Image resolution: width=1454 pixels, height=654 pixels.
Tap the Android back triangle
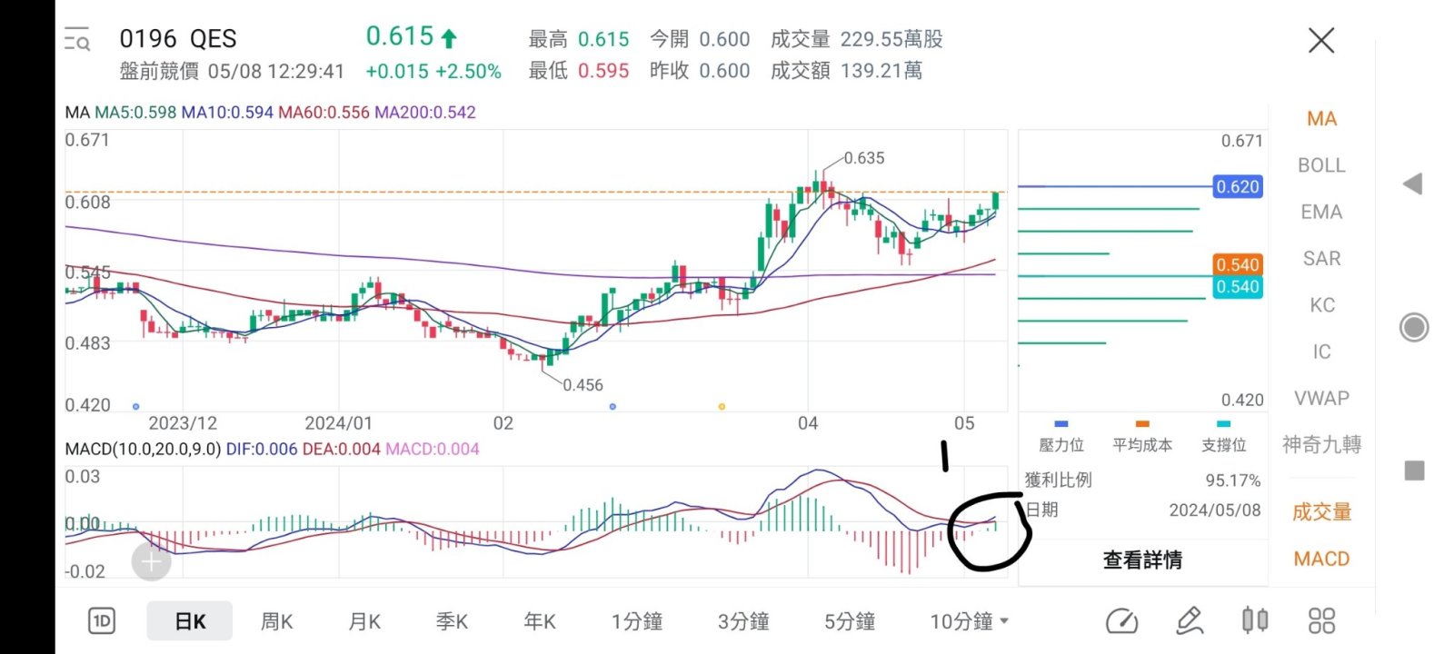click(x=1412, y=184)
